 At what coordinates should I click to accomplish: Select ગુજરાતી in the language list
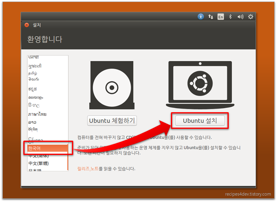pyautogui.click(x=47, y=66)
